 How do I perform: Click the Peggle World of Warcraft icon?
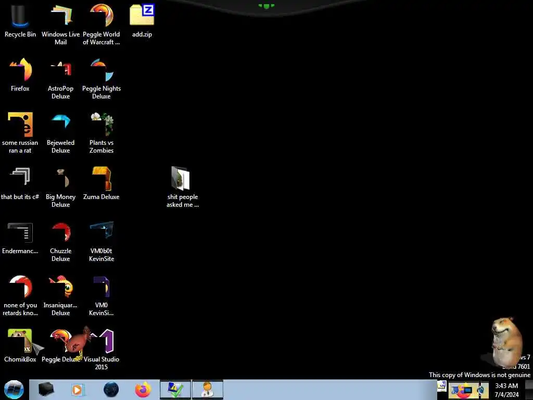pos(101,24)
